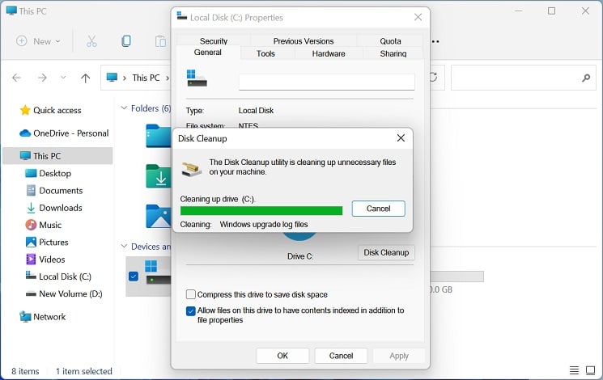
Task: Open Downloads in the sidebar
Action: click(61, 208)
